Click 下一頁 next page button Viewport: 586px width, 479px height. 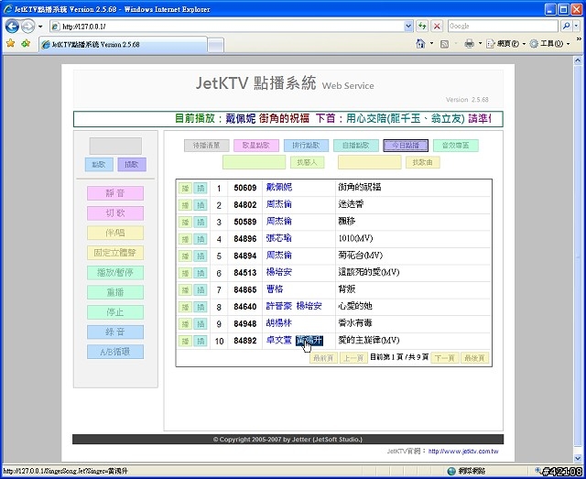(x=445, y=358)
